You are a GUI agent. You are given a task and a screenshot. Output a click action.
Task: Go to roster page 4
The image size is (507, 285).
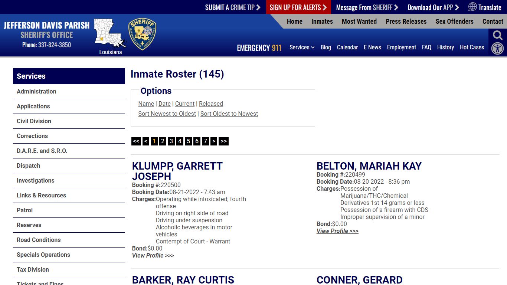tap(180, 141)
